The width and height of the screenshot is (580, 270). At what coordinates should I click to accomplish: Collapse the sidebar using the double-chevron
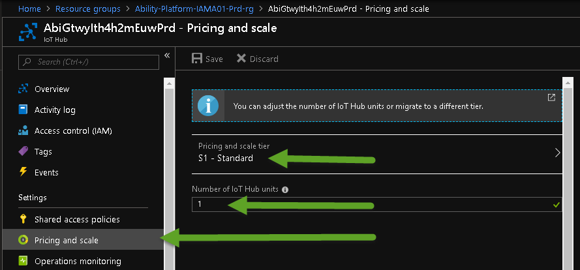point(167,55)
